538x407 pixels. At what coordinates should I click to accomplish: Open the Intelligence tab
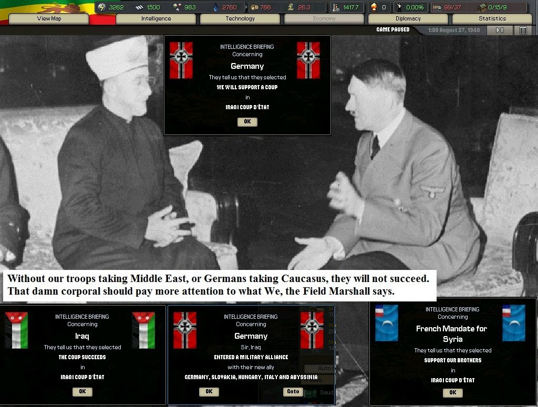coord(156,19)
